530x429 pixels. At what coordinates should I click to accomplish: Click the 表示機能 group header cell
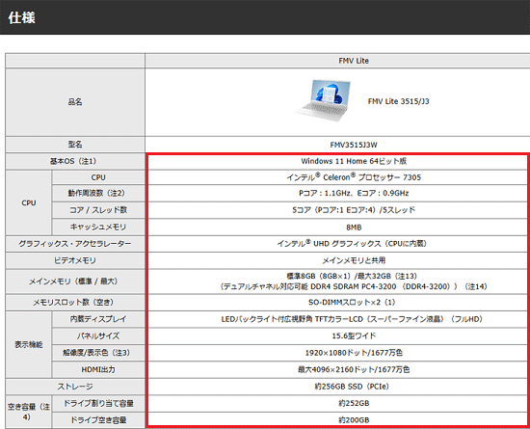[29, 344]
